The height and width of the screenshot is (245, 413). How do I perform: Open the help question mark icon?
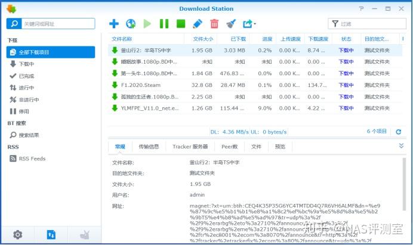click(x=362, y=9)
